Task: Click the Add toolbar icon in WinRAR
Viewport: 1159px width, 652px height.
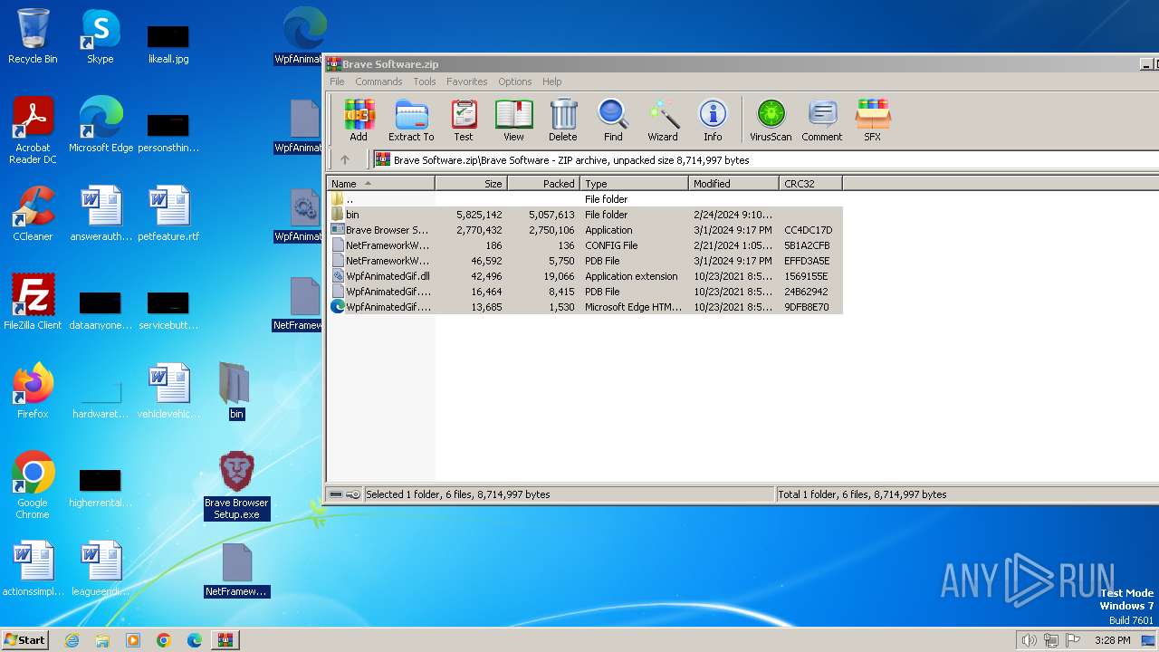Action: click(359, 120)
